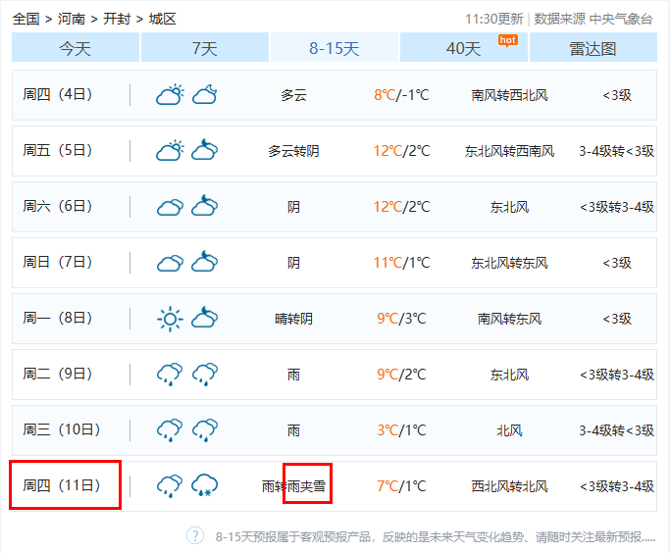The width and height of the screenshot is (670, 553).
Task: Click the 11:30更新 timestamp
Action: [494, 19]
